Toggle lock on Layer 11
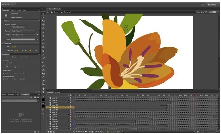This screenshot has width=221, height=134. pyautogui.click(x=70, y=128)
